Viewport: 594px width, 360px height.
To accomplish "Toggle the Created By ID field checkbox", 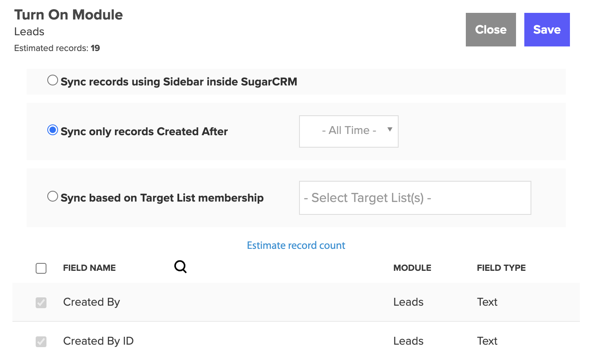I will coord(41,341).
